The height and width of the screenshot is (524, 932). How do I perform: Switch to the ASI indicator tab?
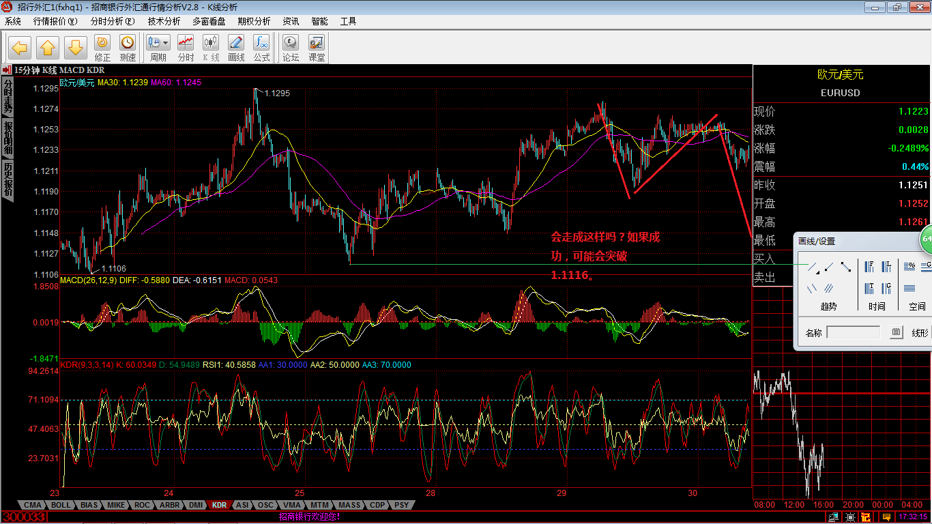pyautogui.click(x=242, y=505)
